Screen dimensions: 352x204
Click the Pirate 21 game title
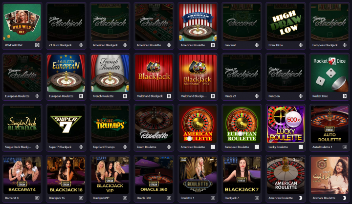click(x=230, y=96)
